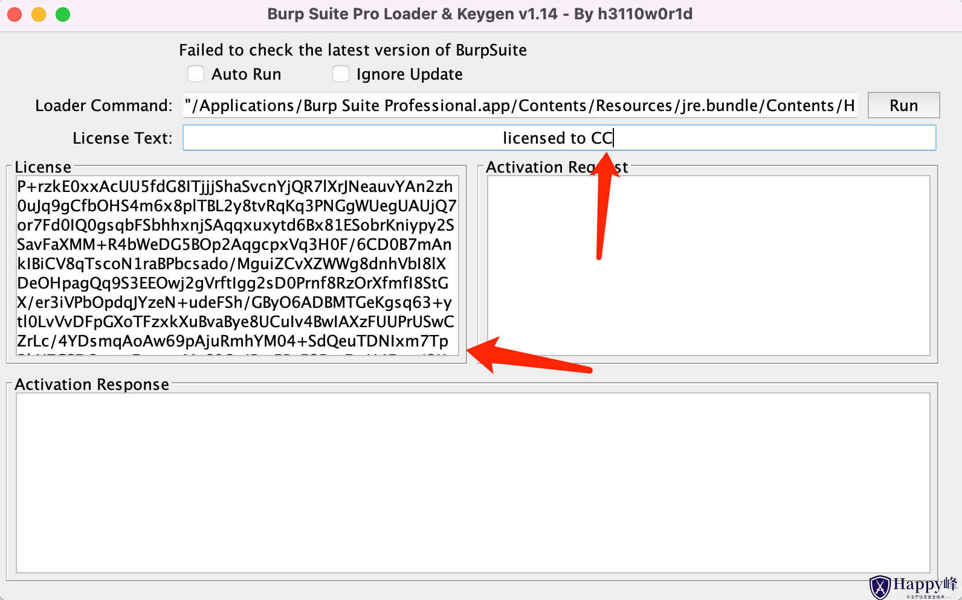Screen dimensions: 962x600
Task: Minimize the window with yellow button
Action: pyautogui.click(x=39, y=14)
